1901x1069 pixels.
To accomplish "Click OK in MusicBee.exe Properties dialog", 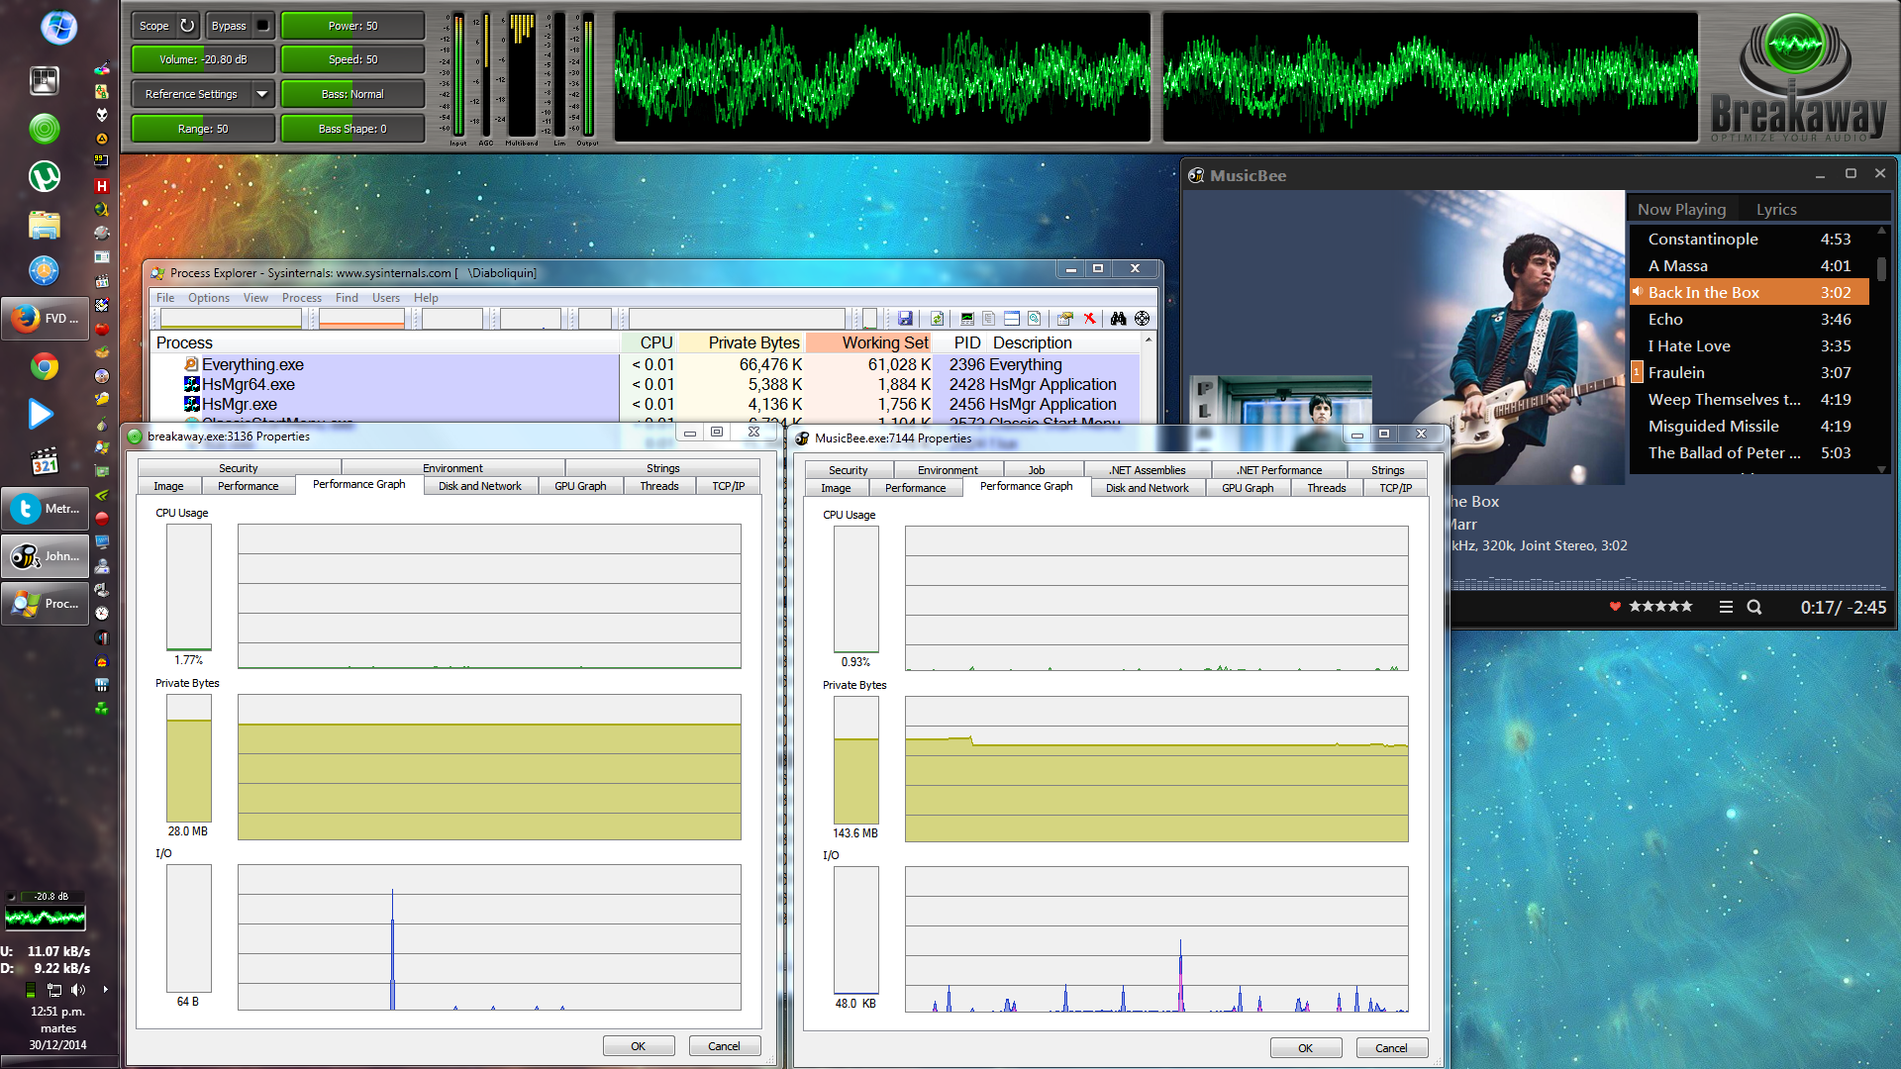I will click(1305, 1048).
